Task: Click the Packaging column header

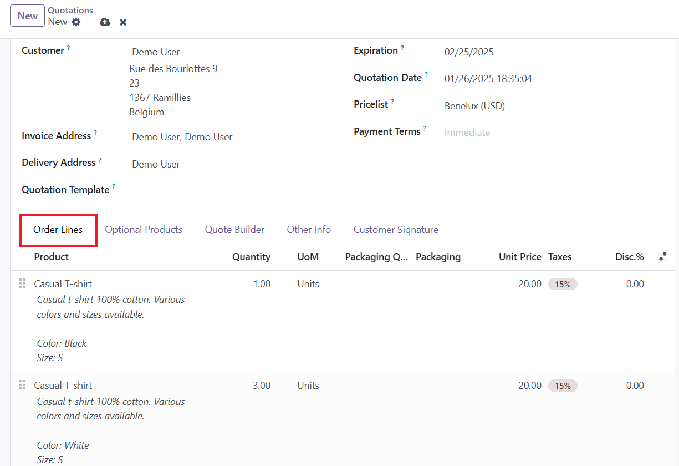Action: pyautogui.click(x=438, y=257)
